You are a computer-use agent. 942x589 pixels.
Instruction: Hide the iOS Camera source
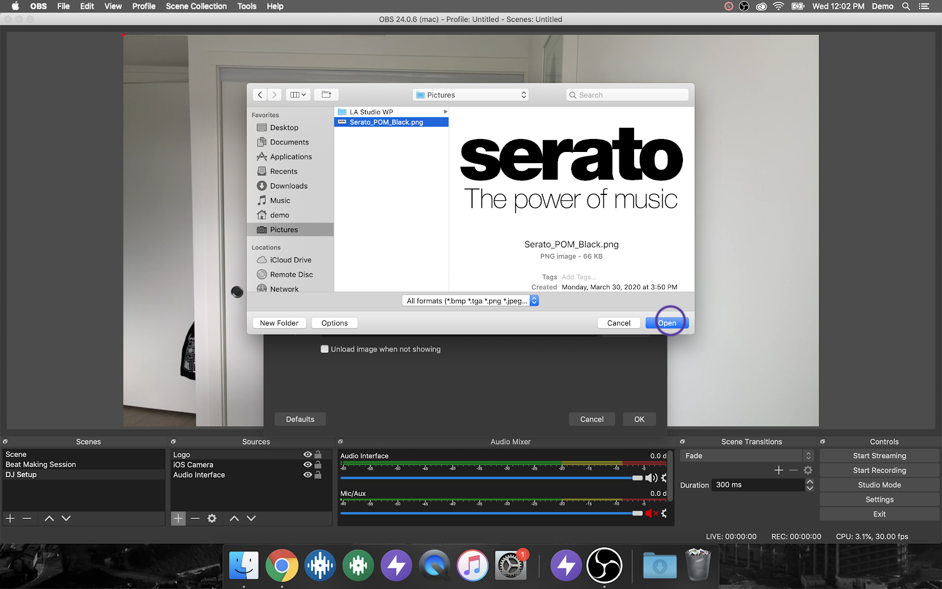(307, 465)
